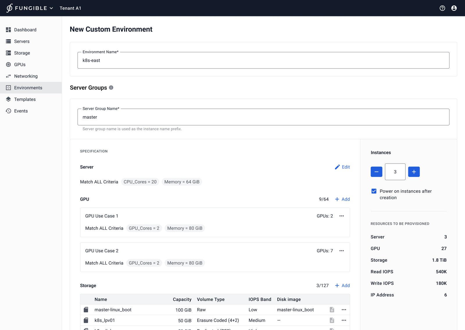465x330 pixels.
Task: Edit the Server specification criteria
Action: [x=342, y=167]
